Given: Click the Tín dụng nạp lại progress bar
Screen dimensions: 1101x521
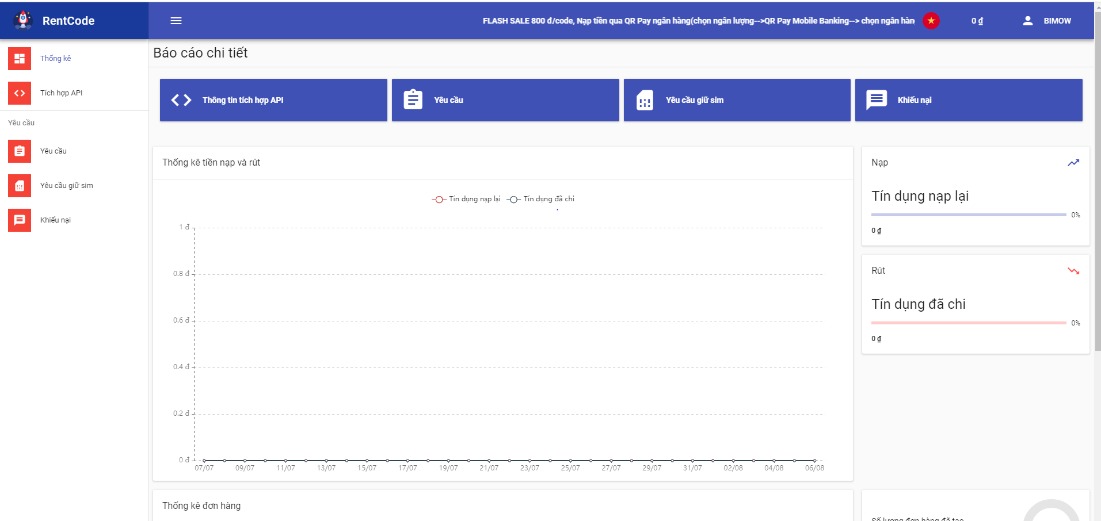Looking at the screenshot, I should pyautogui.click(x=969, y=214).
